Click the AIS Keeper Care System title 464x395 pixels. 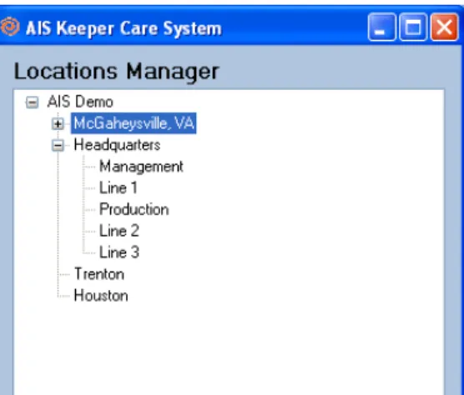point(124,28)
